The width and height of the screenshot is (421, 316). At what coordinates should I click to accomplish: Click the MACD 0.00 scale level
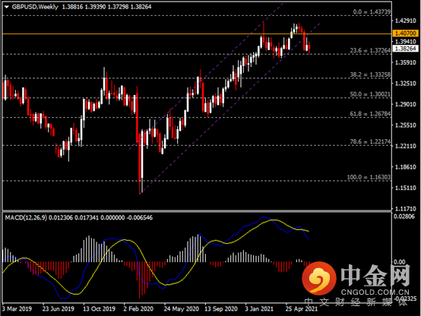pos(399,262)
